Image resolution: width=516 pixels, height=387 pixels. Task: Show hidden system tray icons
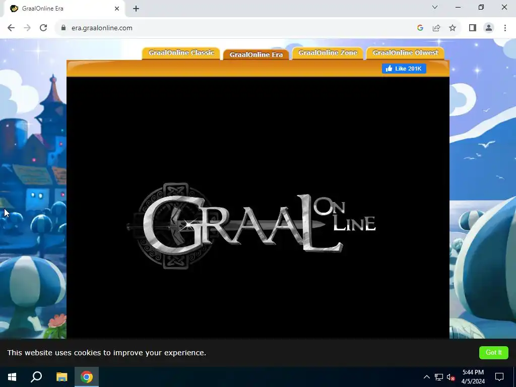[x=426, y=377]
